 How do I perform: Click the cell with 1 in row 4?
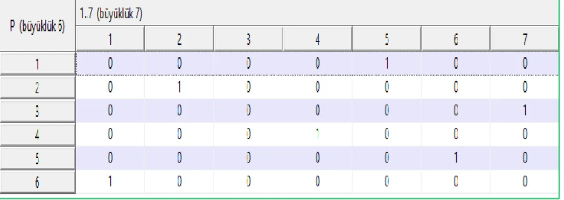click(x=317, y=134)
